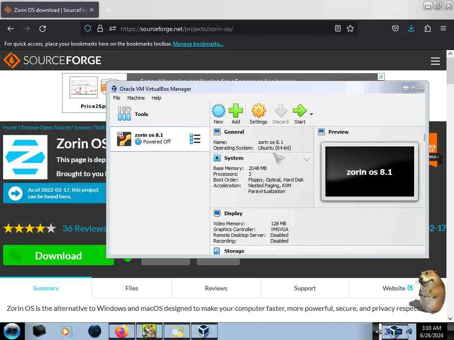Viewport: 454px width, 340px height.
Task: Open a new Firefox tab
Action: (108, 10)
